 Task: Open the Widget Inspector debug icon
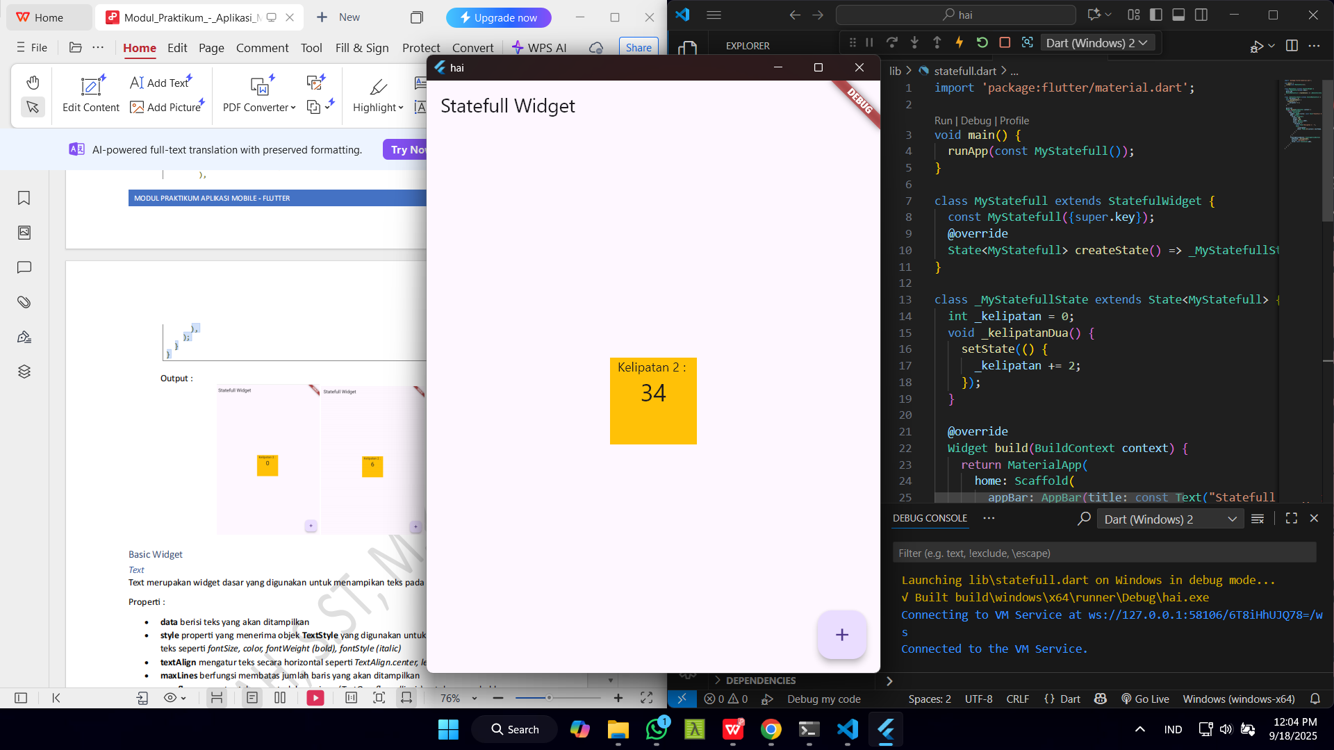point(1027,43)
